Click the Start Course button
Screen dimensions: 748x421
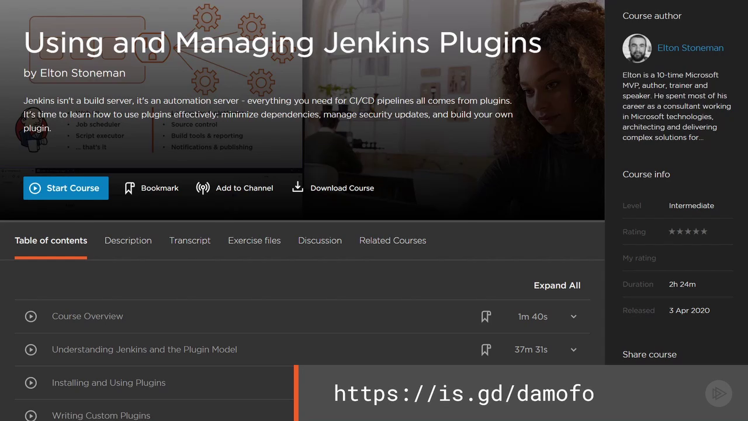[66, 188]
